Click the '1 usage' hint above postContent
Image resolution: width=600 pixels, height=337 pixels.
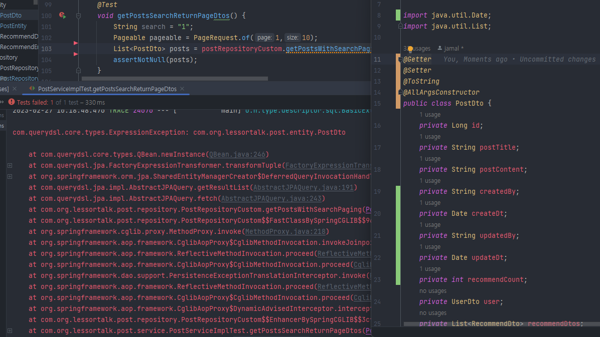pos(430,159)
